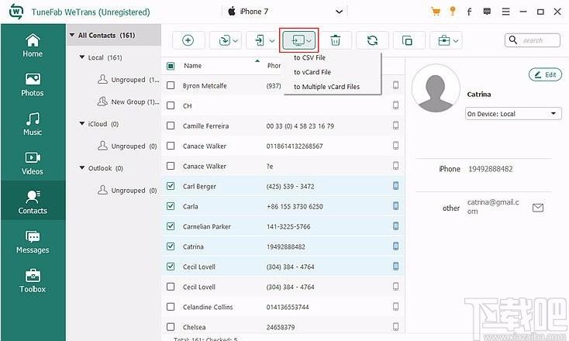Click the trash delete contacts icon

coord(336,40)
